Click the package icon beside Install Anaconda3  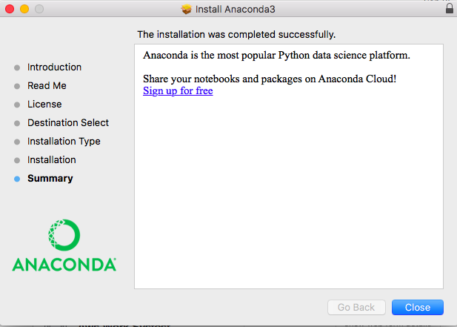point(186,10)
